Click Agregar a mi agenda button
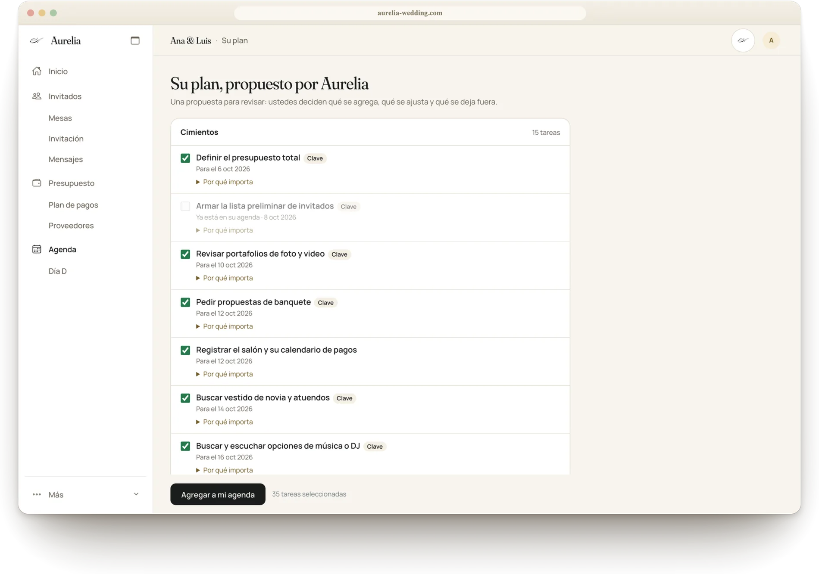 pos(218,494)
